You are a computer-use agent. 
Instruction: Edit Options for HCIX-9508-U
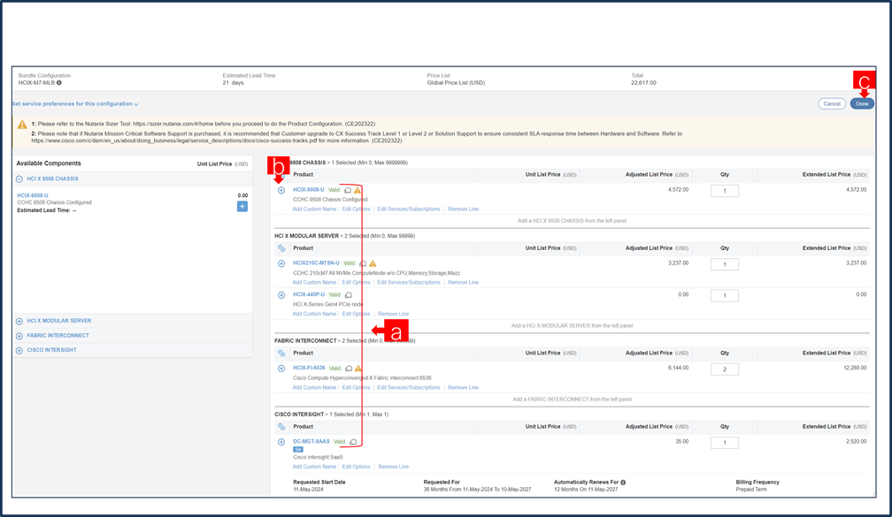[356, 209]
